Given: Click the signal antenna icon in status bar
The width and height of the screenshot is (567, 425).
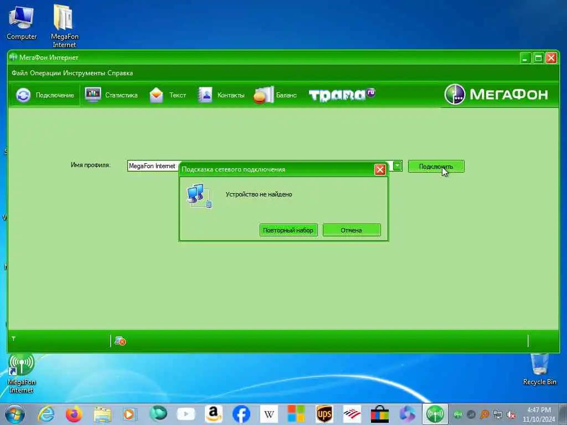Looking at the screenshot, I should 13,339.
